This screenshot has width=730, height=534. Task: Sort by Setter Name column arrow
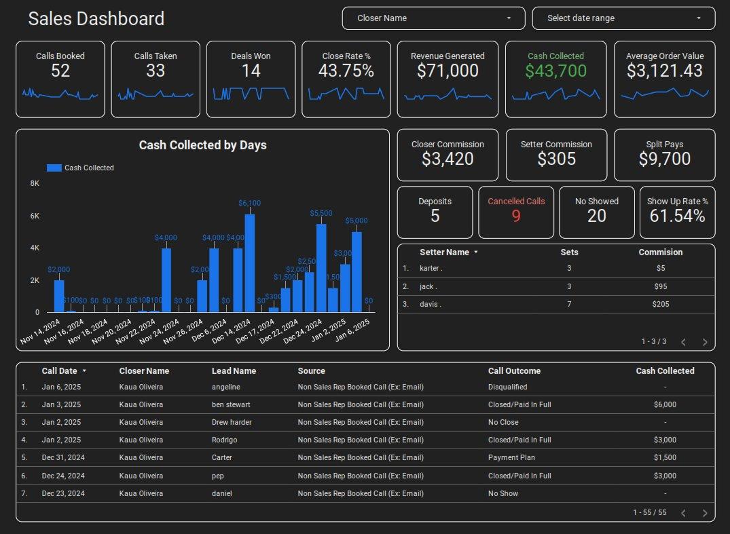click(476, 252)
